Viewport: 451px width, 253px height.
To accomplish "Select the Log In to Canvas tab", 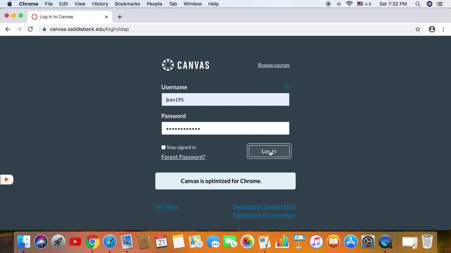I will tap(70, 17).
